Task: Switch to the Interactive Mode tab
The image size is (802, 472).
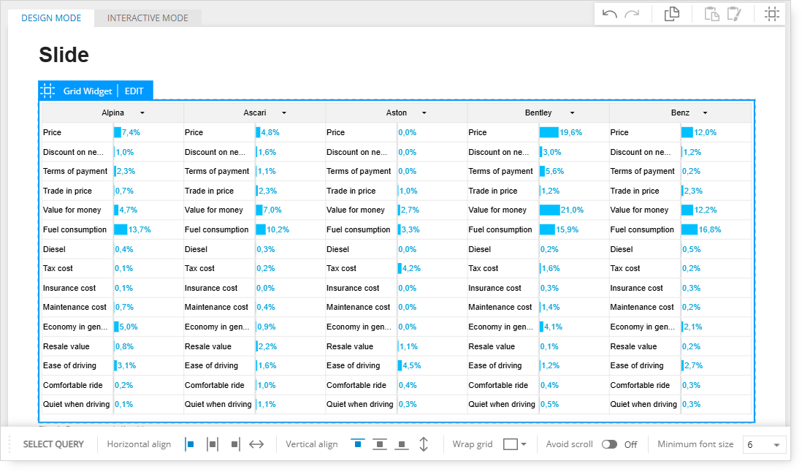Action: 148,18
